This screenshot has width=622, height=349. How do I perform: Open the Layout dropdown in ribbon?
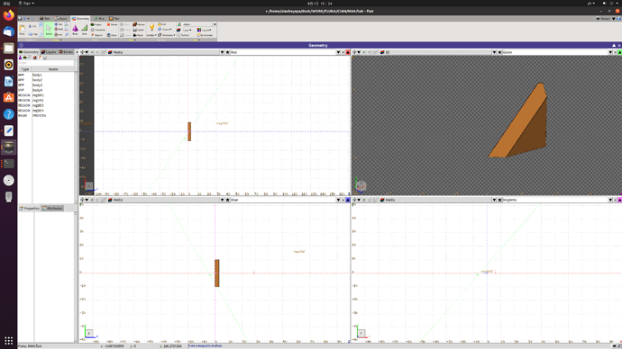coord(204,30)
